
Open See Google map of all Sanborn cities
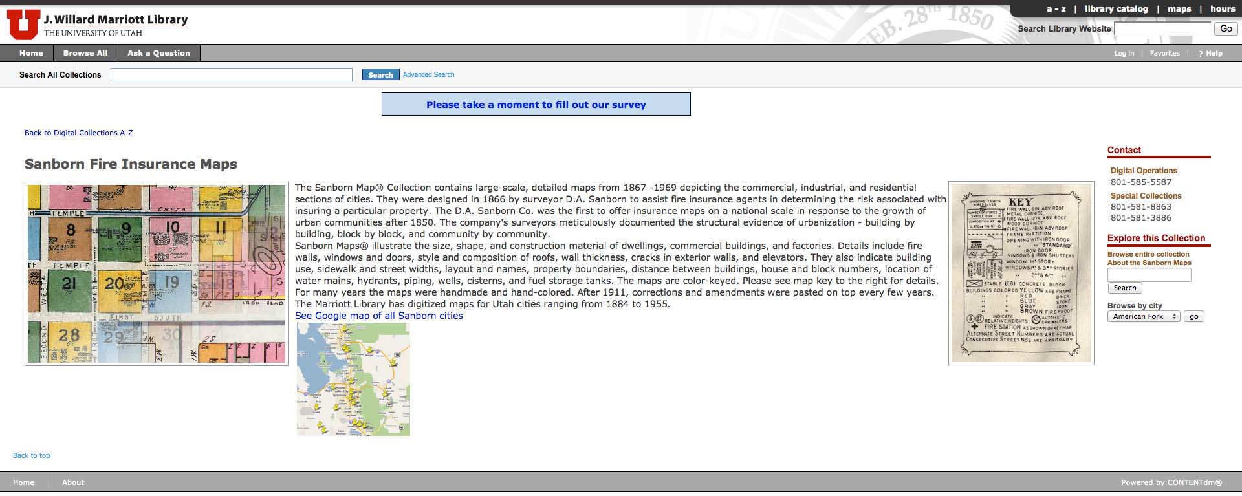[379, 316]
